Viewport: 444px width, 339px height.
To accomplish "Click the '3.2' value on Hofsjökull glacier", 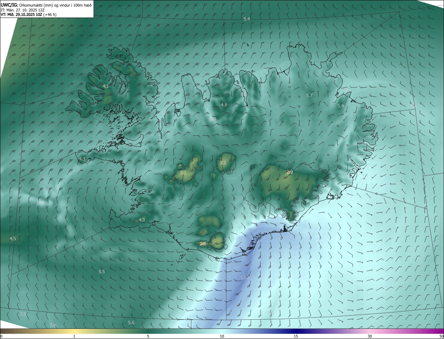I will (223, 163).
